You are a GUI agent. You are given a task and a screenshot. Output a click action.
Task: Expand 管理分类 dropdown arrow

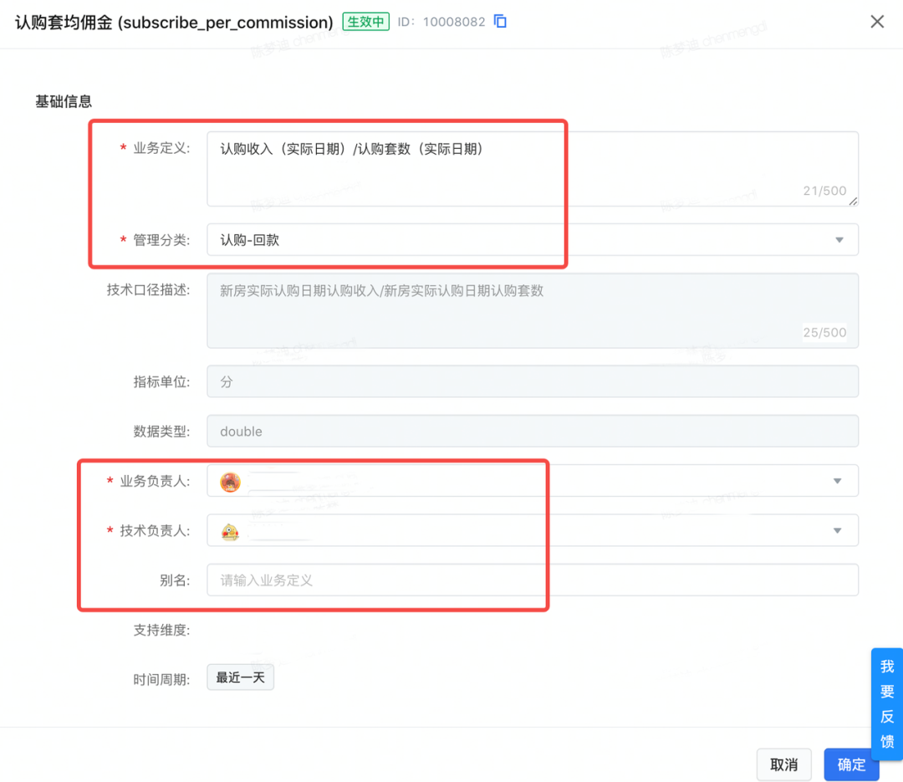[839, 240]
